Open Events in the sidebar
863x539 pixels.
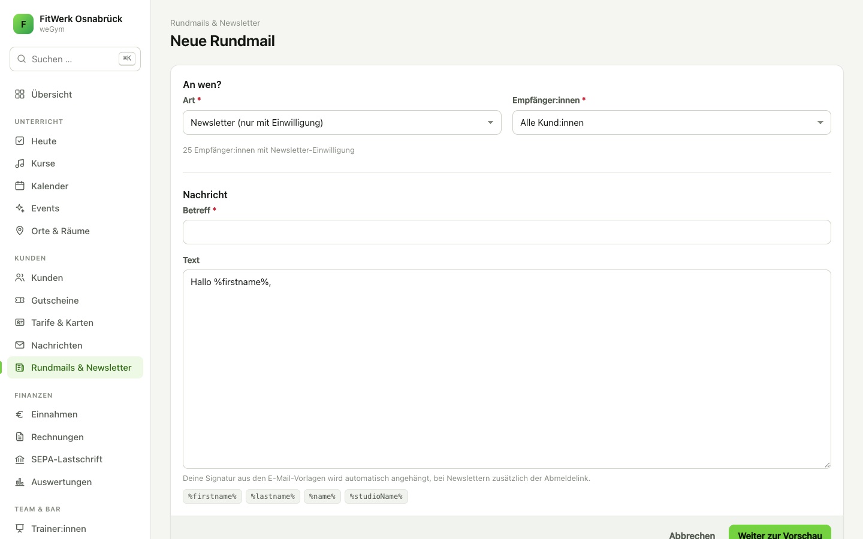pyautogui.click(x=75, y=208)
